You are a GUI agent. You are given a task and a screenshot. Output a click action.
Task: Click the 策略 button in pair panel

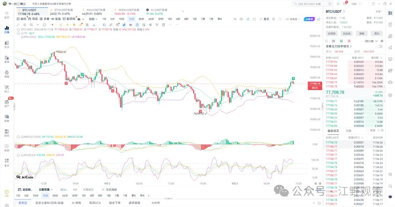point(362,34)
